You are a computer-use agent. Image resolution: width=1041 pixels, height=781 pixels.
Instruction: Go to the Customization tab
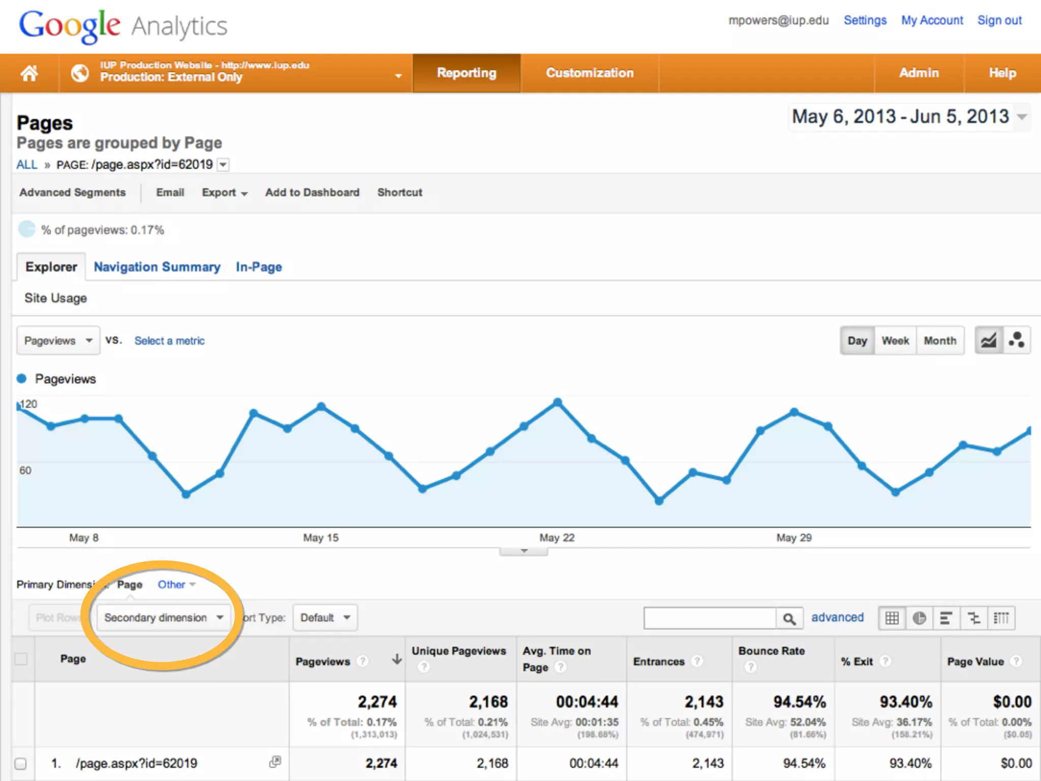tap(590, 73)
